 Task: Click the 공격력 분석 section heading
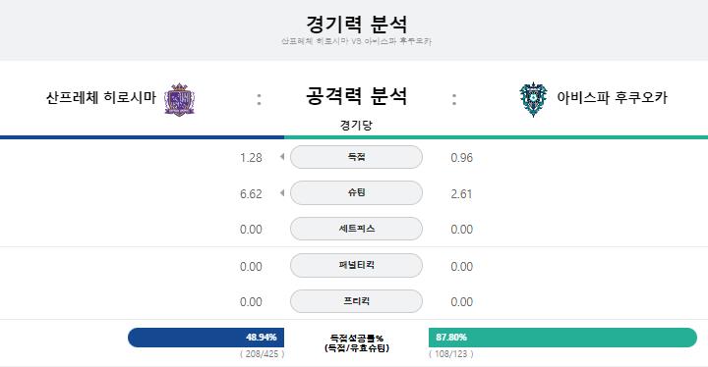coord(356,96)
